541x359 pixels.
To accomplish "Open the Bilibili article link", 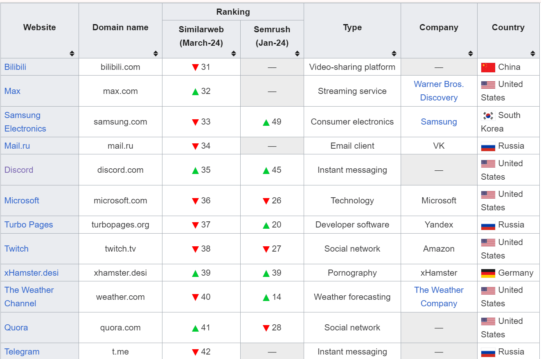I will pyautogui.click(x=15, y=67).
